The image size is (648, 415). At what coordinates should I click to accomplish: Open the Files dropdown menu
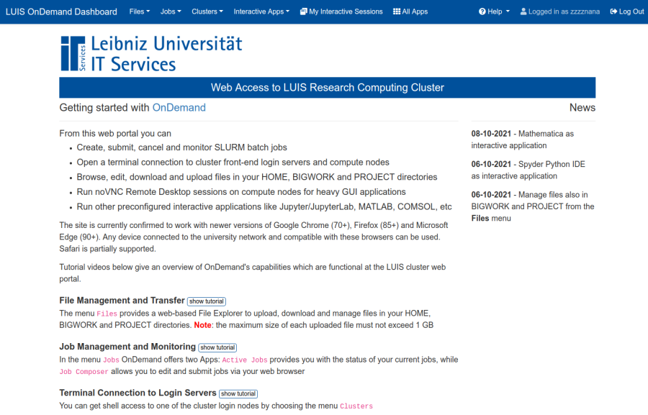pyautogui.click(x=139, y=12)
